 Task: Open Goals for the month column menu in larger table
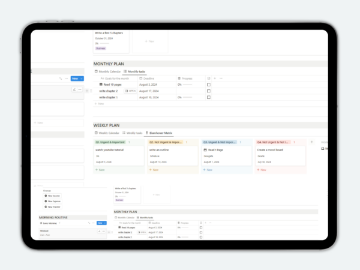click(x=115, y=79)
